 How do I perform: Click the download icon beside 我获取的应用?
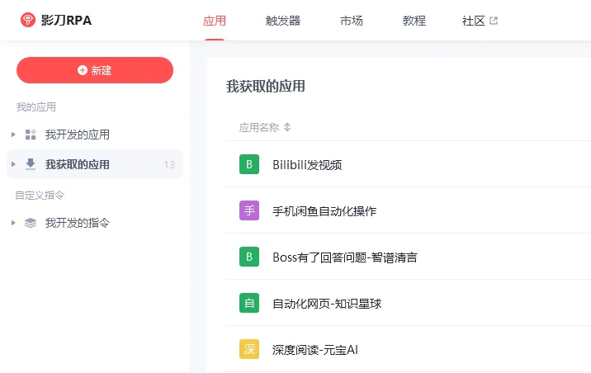(31, 164)
